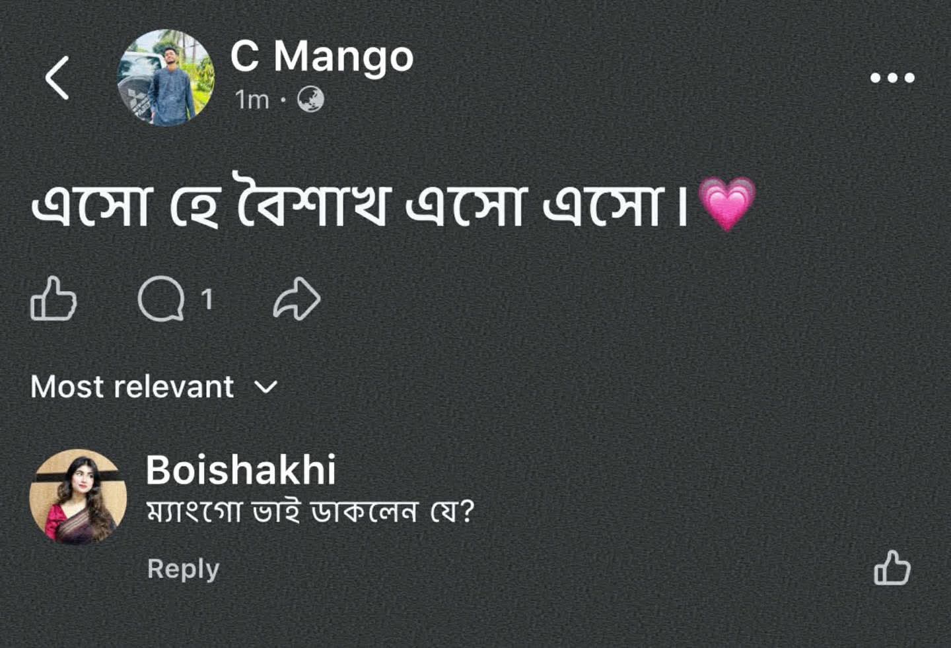The width and height of the screenshot is (951, 648).
Task: Open the three-dot post options menu
Action: pyautogui.click(x=892, y=78)
